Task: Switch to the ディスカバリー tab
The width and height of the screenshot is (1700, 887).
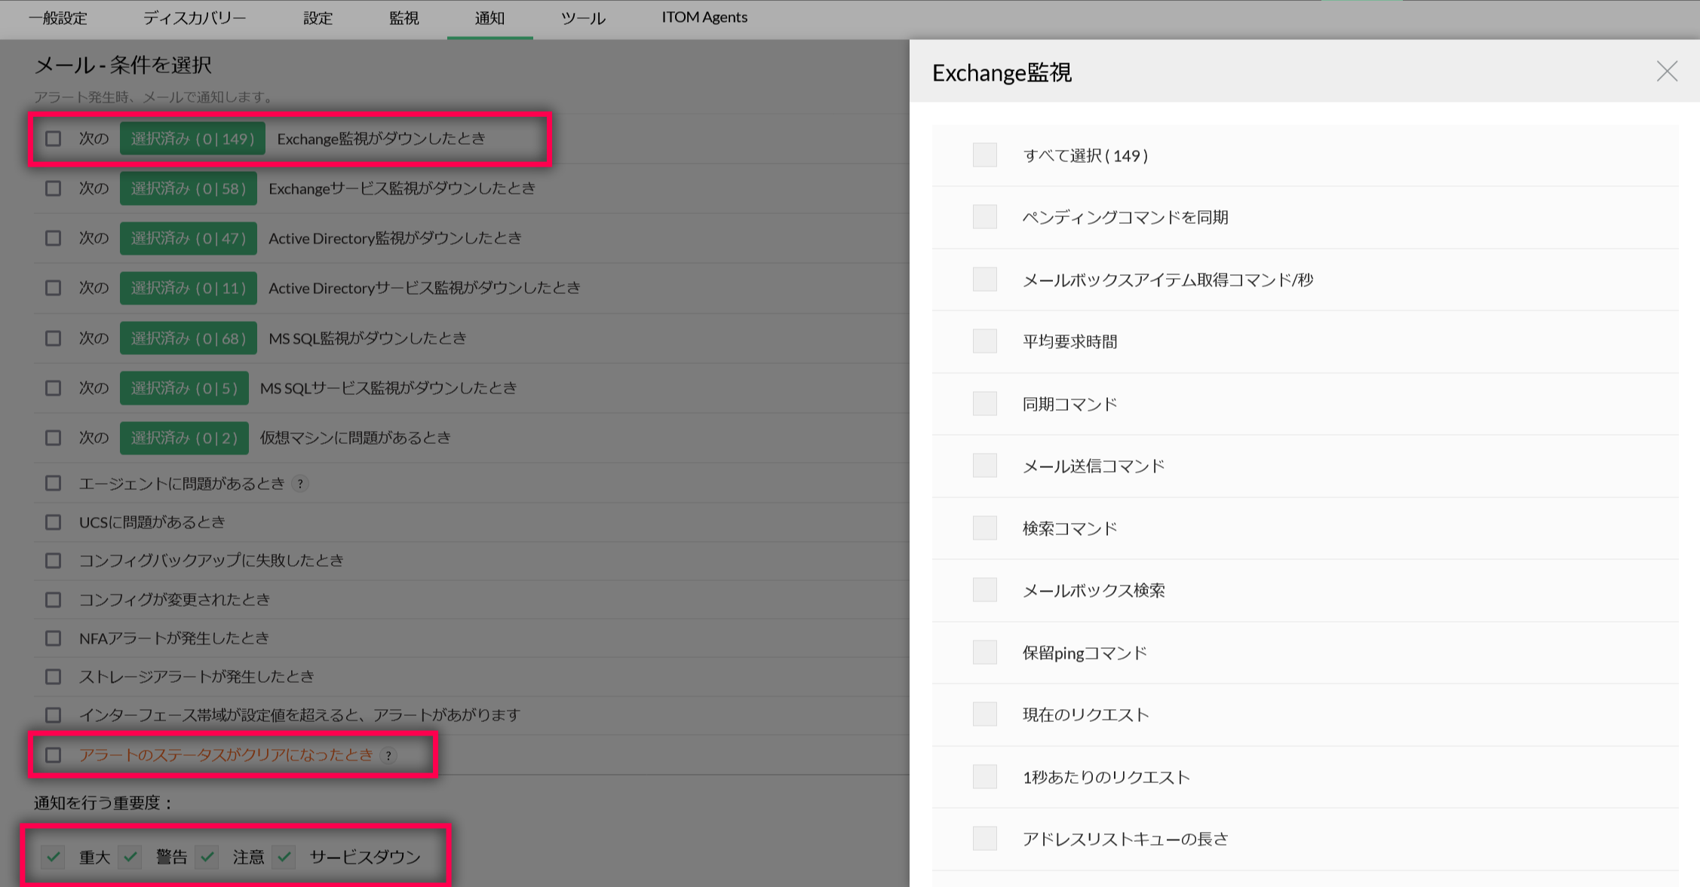Action: pos(195,18)
